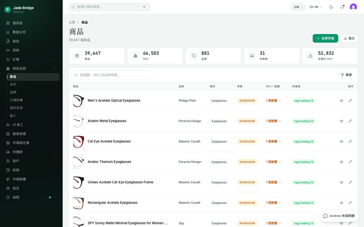View the Aviator Titanium Eyeglasses product
This screenshot has width=364, height=227.
pos(342,162)
